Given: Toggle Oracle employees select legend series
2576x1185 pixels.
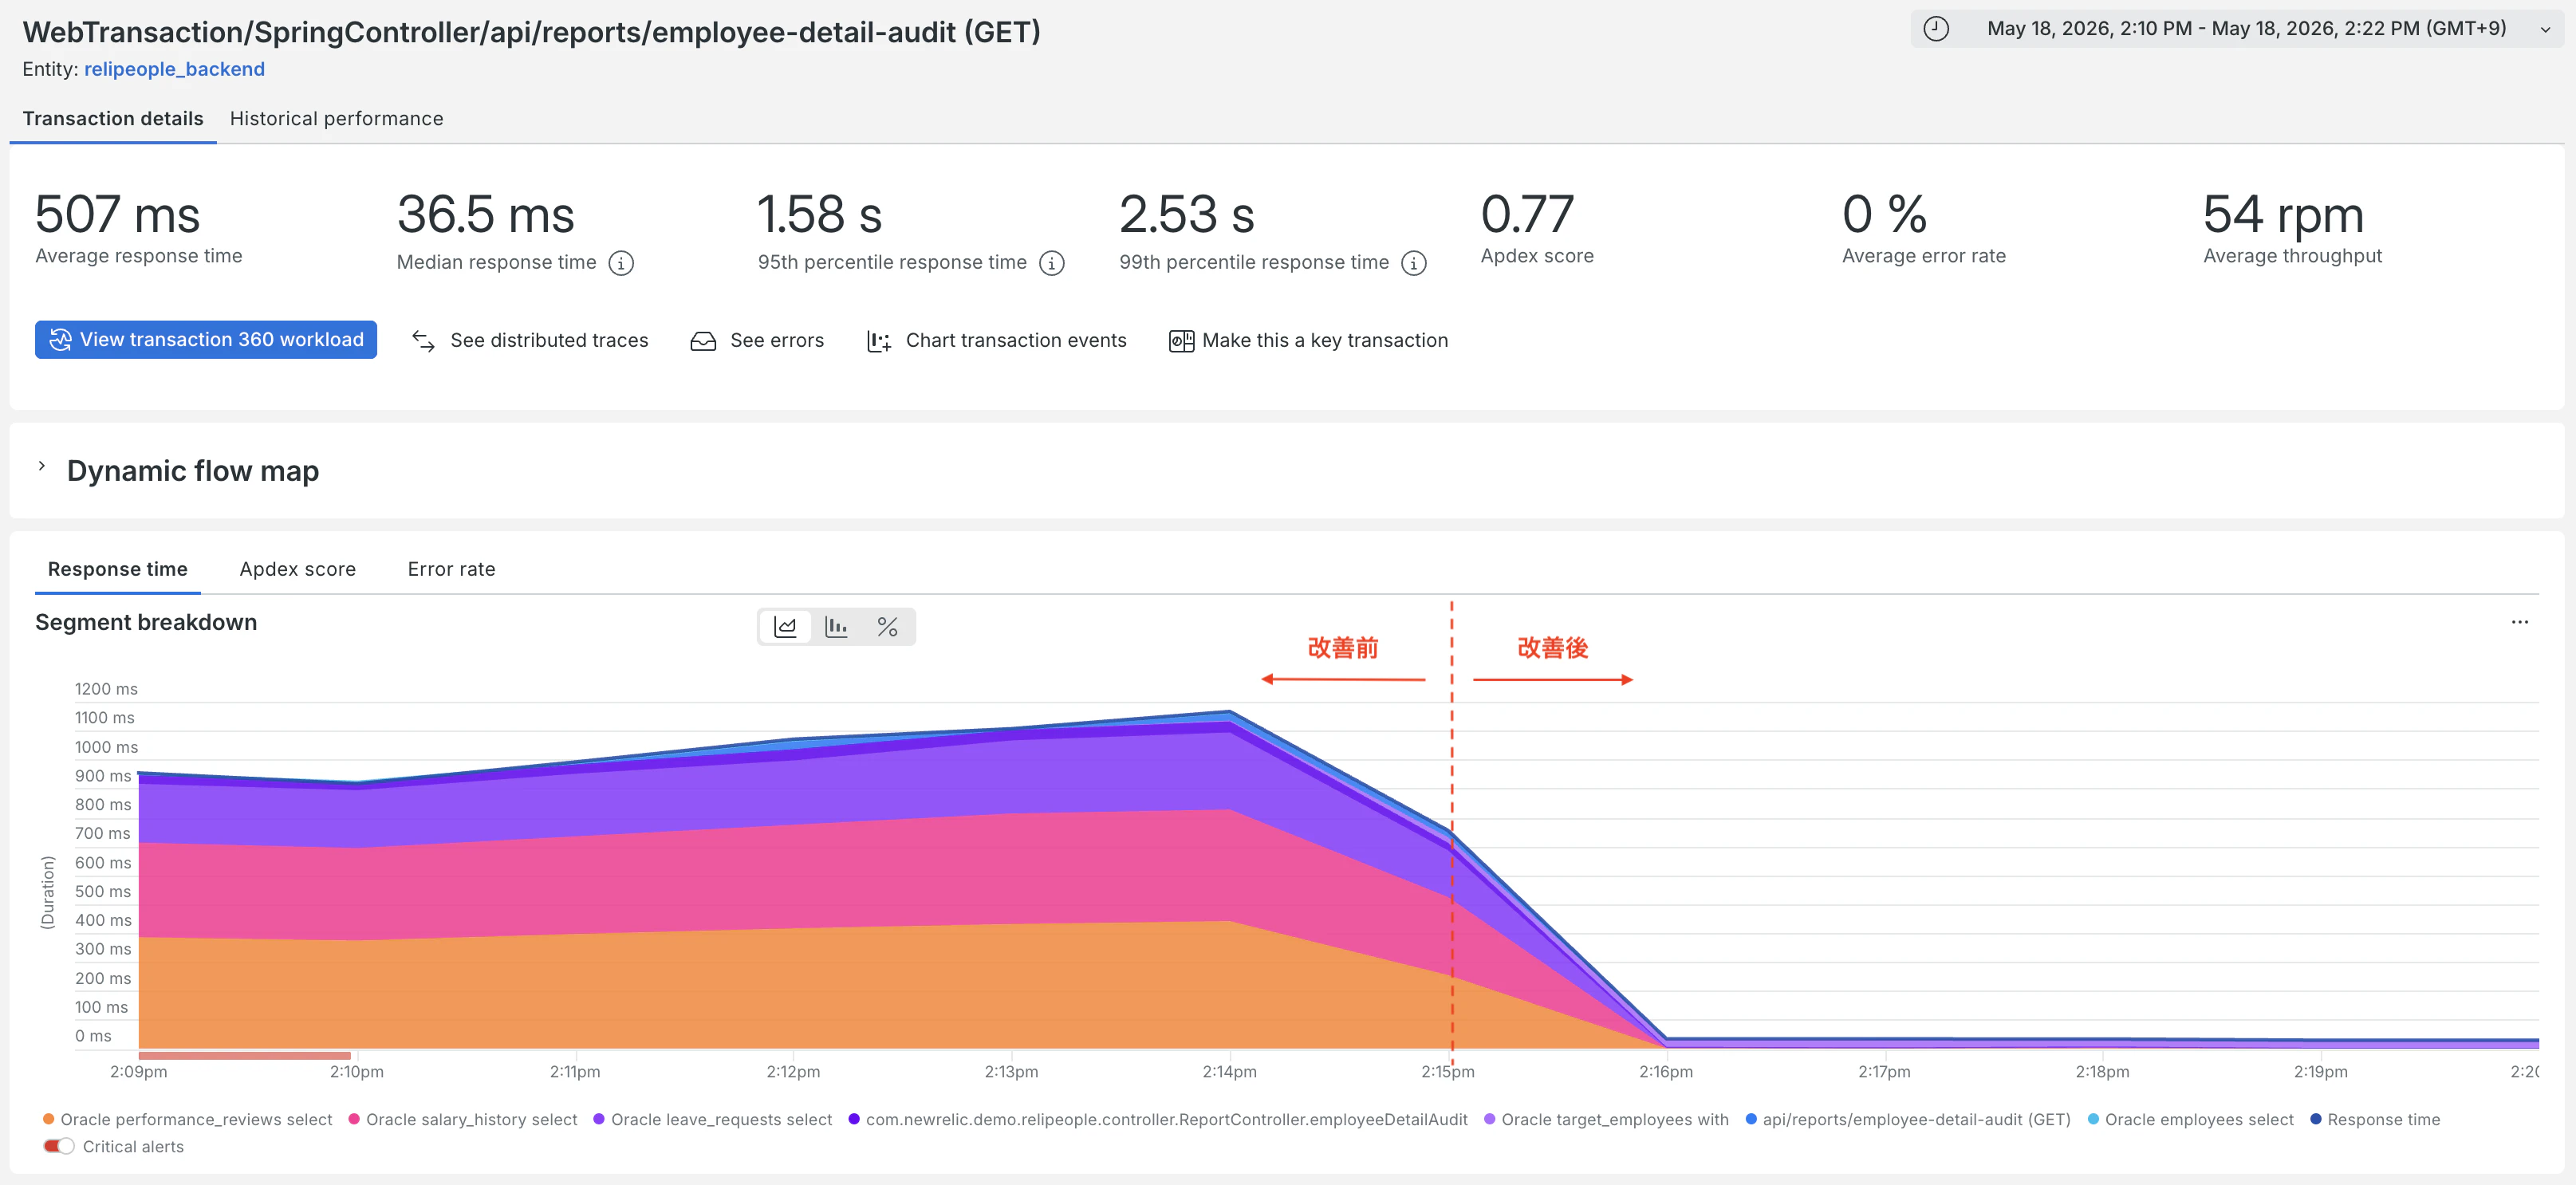Looking at the screenshot, I should point(2190,1119).
